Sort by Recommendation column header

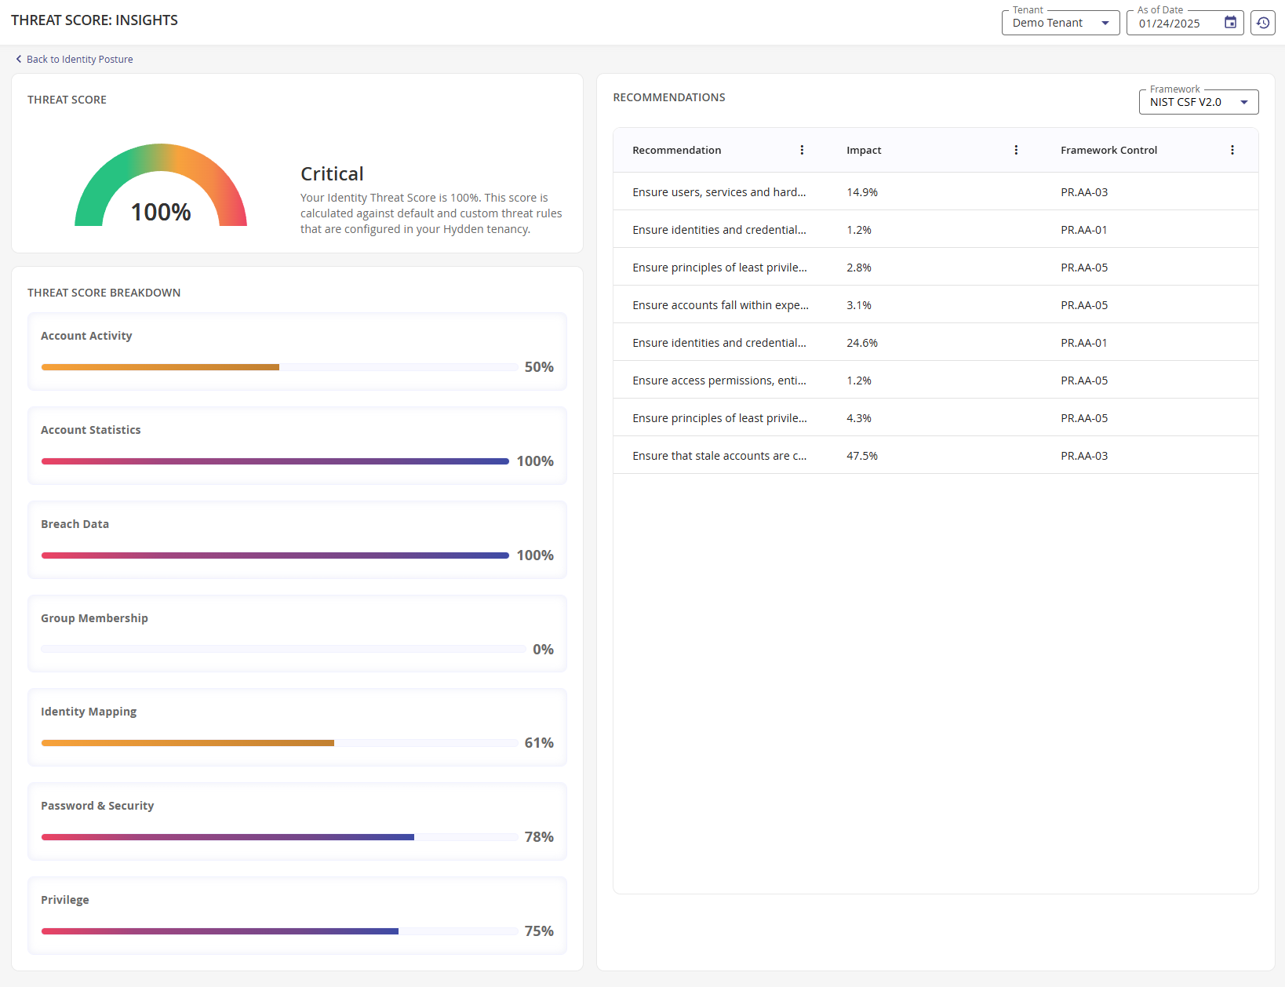pyautogui.click(x=676, y=150)
